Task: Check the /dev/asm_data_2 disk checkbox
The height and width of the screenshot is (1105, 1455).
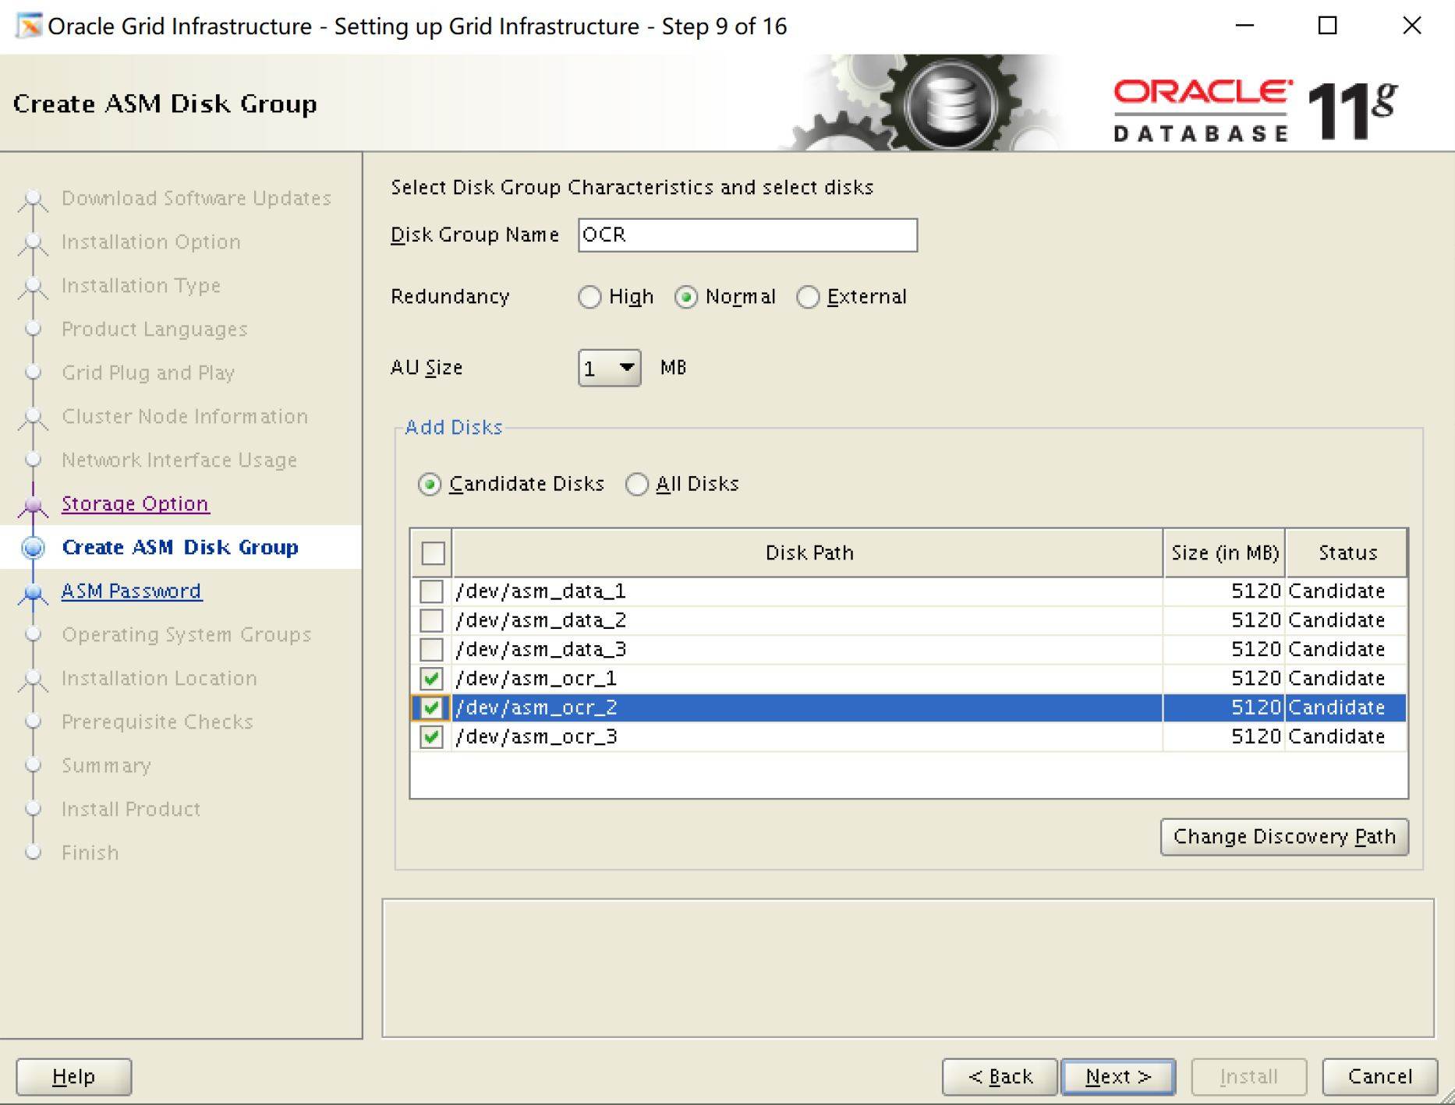Action: (x=431, y=620)
